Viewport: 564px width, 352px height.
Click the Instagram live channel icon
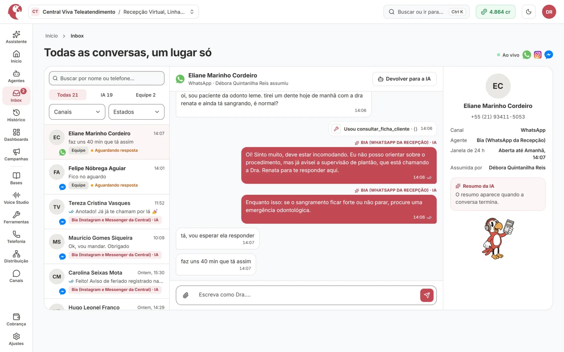tap(538, 55)
